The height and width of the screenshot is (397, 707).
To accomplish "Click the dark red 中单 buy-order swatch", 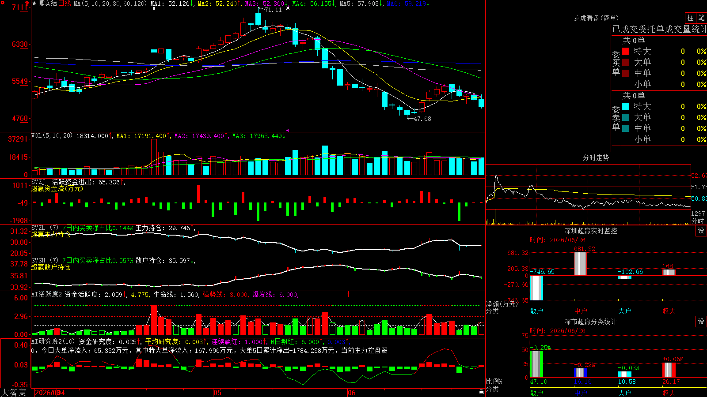I will [626, 73].
